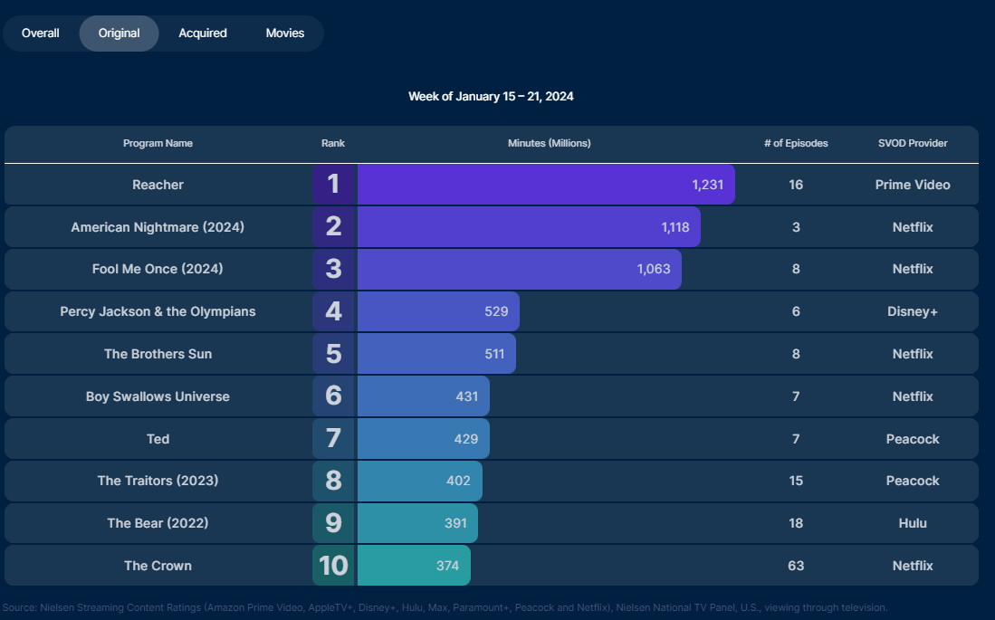Select the Original tab
995x620 pixels.
point(120,33)
